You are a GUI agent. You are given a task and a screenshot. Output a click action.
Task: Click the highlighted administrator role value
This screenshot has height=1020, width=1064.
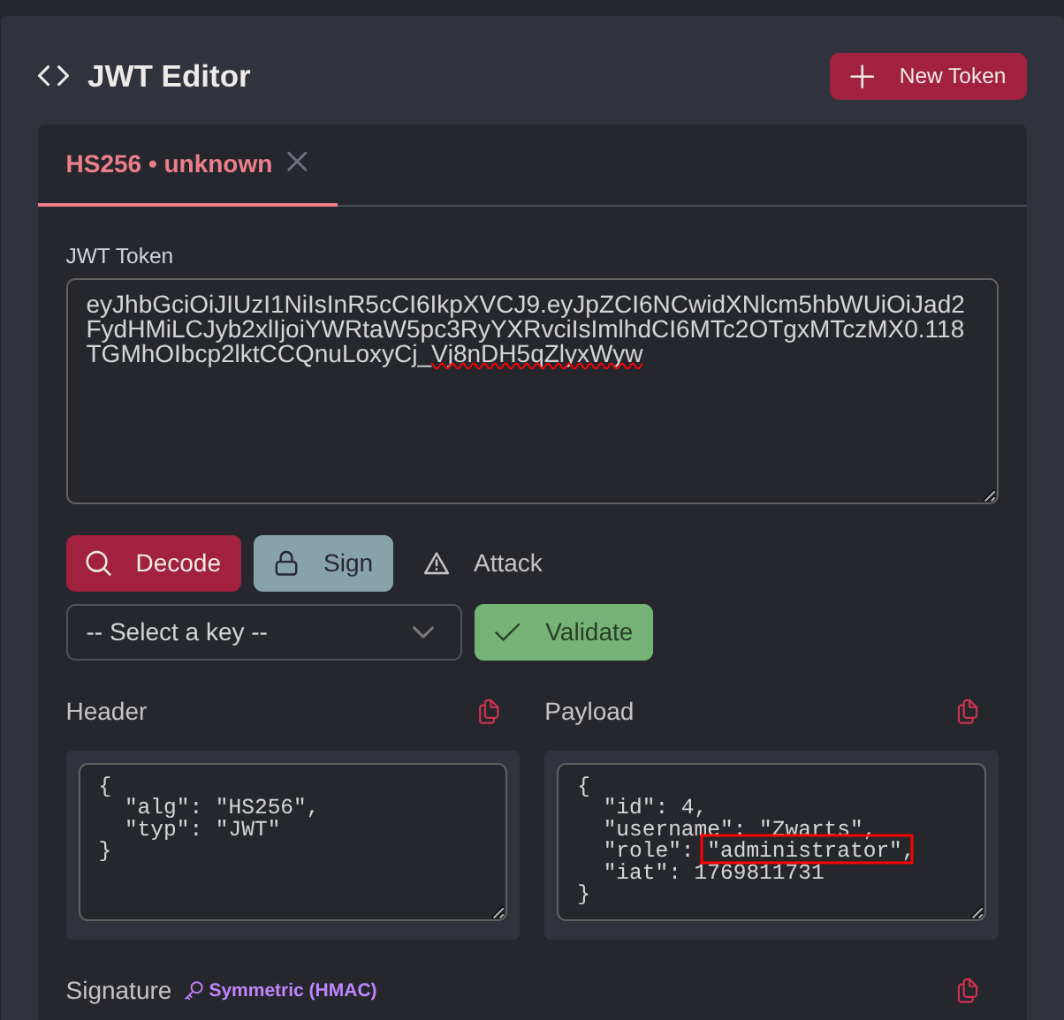(806, 849)
